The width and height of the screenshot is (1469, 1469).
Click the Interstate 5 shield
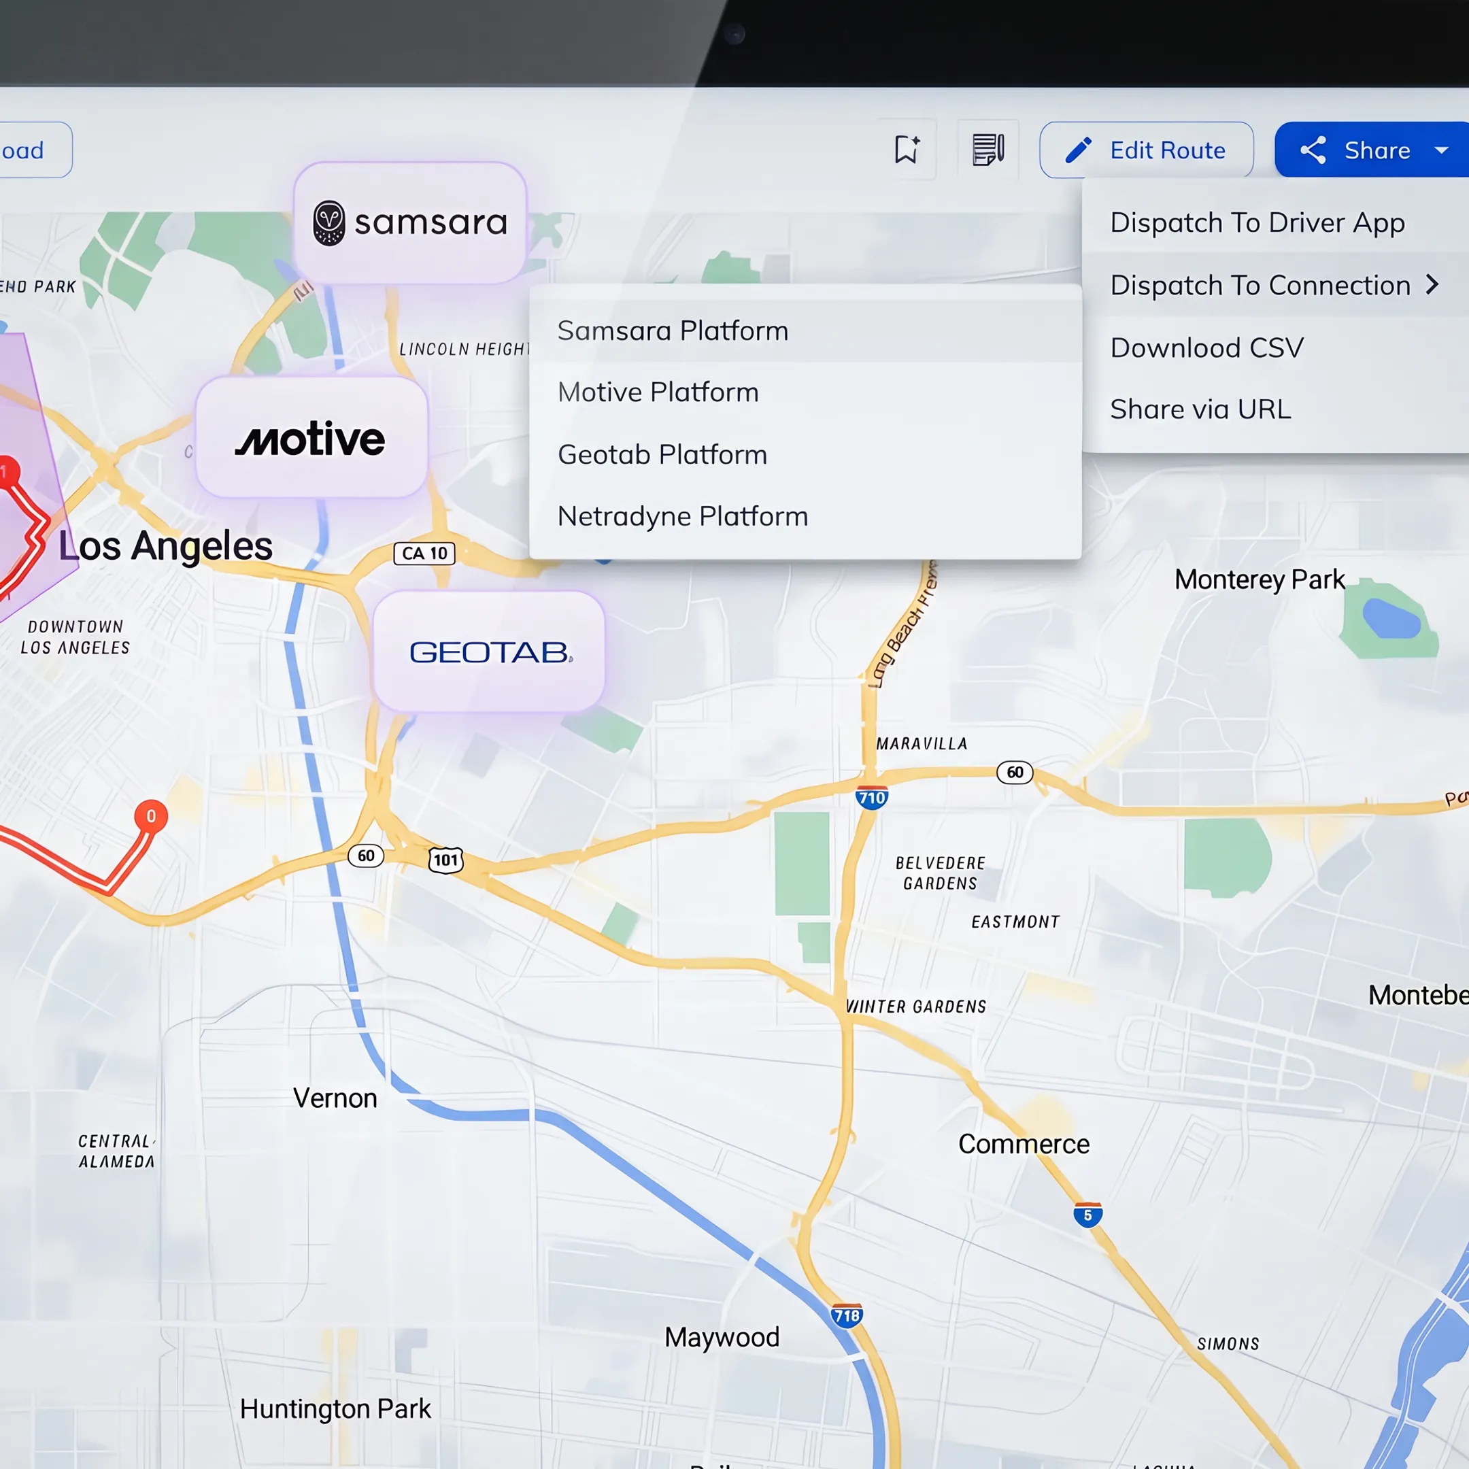[x=1087, y=1215]
